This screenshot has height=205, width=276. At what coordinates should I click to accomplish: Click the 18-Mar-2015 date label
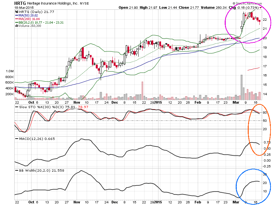click(x=24, y=8)
